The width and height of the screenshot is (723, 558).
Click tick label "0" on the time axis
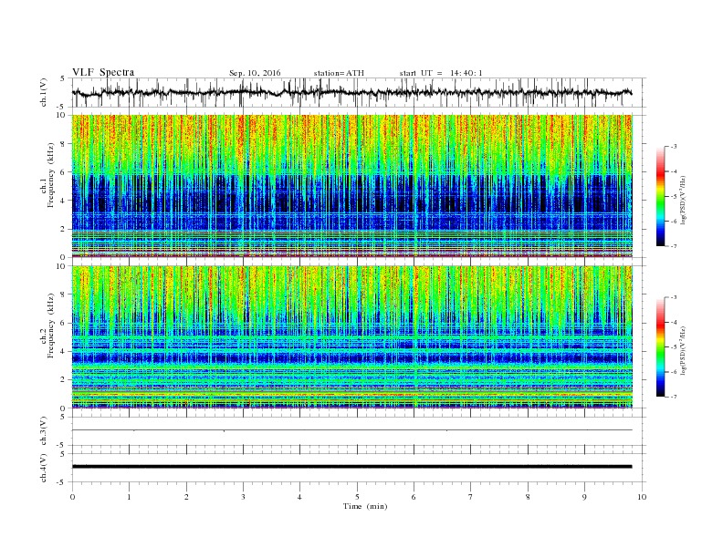tap(72, 497)
